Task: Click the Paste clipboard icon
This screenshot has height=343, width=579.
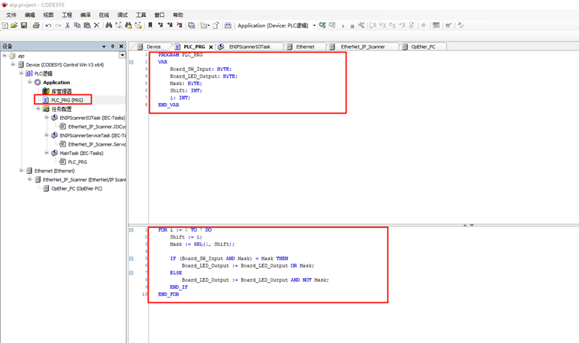Action: (87, 25)
